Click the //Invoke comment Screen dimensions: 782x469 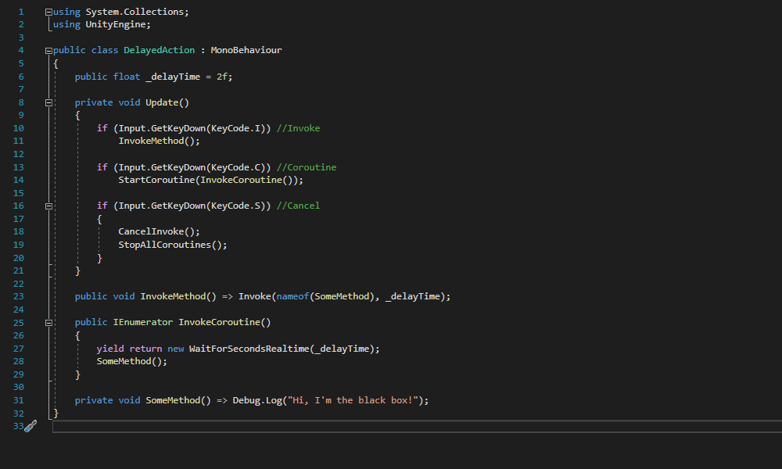298,129
